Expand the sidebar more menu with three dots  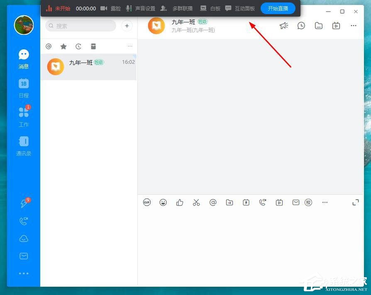tap(24, 273)
